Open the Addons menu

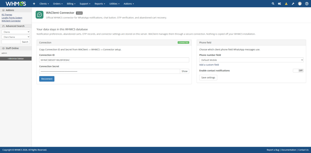129,4
